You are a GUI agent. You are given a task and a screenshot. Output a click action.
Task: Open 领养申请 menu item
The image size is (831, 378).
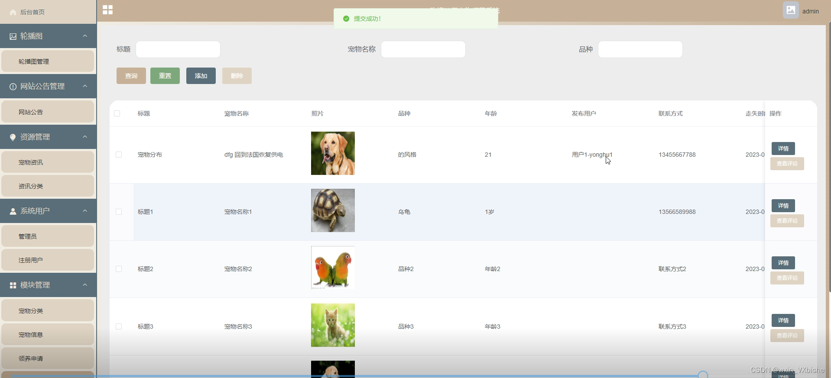click(48, 359)
